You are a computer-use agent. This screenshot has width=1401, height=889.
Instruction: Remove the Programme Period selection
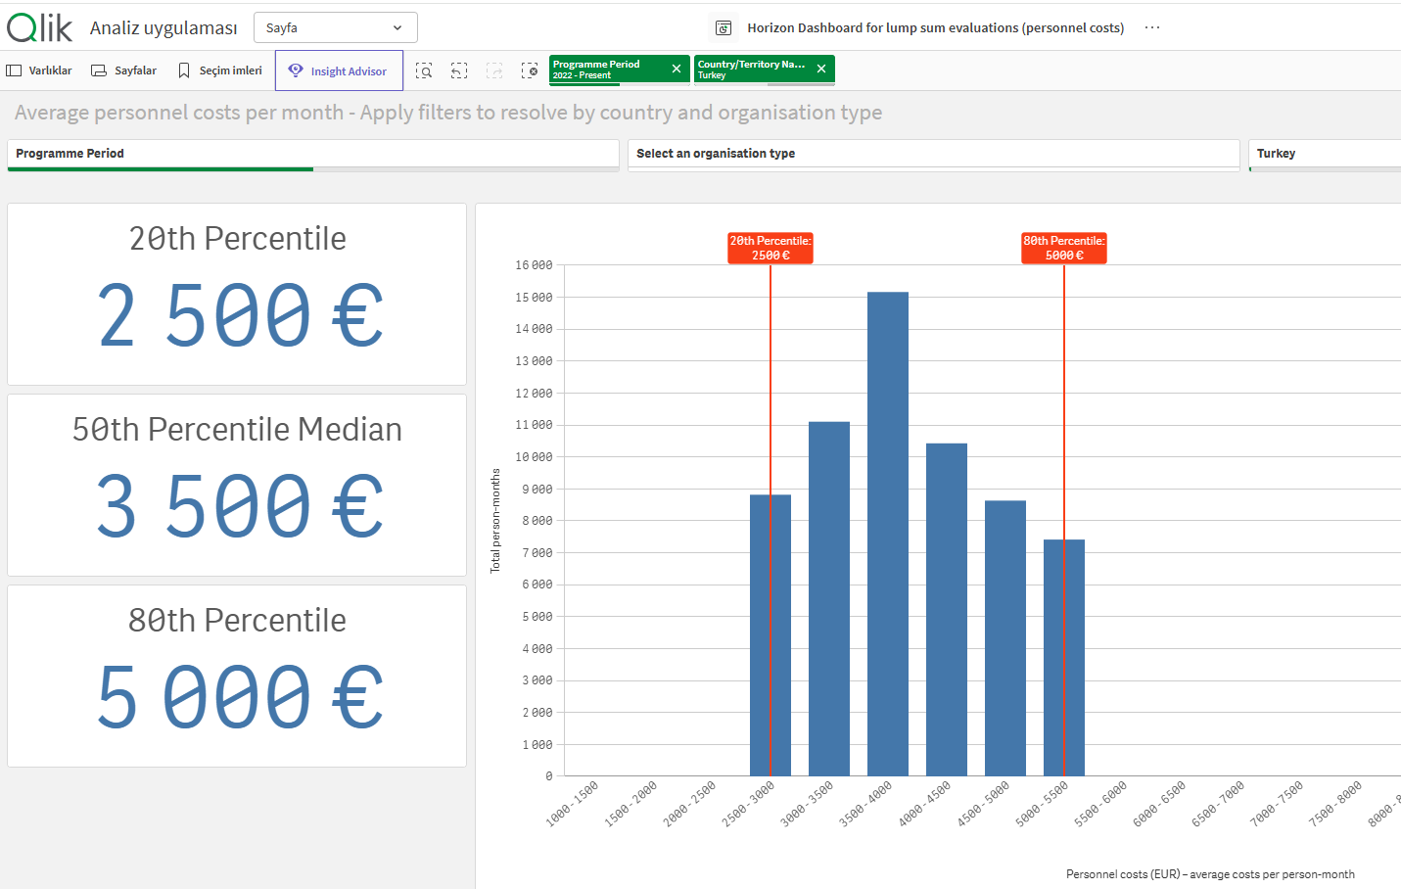(676, 69)
